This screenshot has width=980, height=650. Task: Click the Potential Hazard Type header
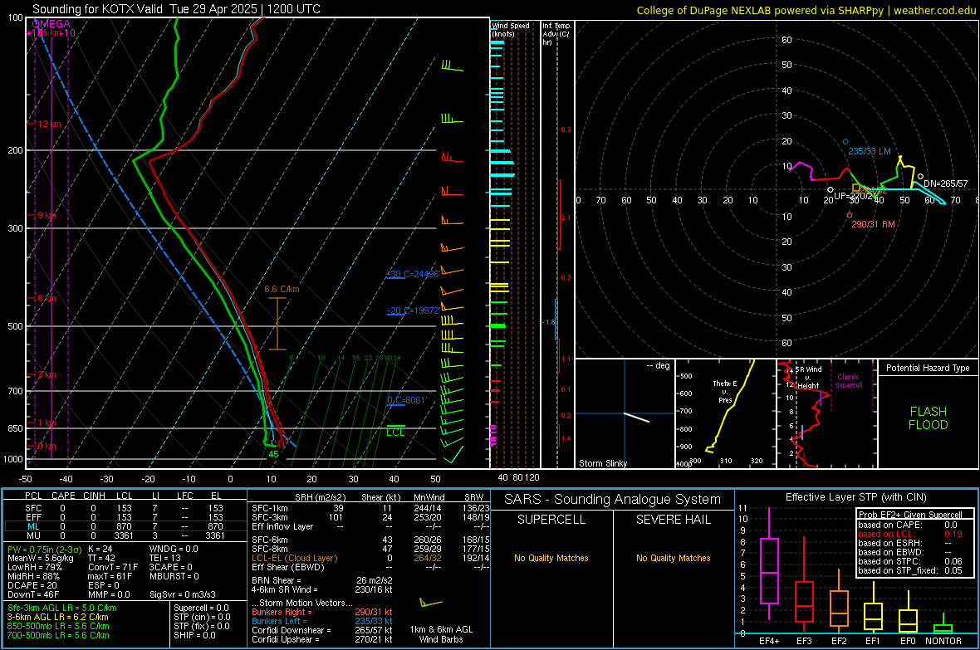(928, 368)
